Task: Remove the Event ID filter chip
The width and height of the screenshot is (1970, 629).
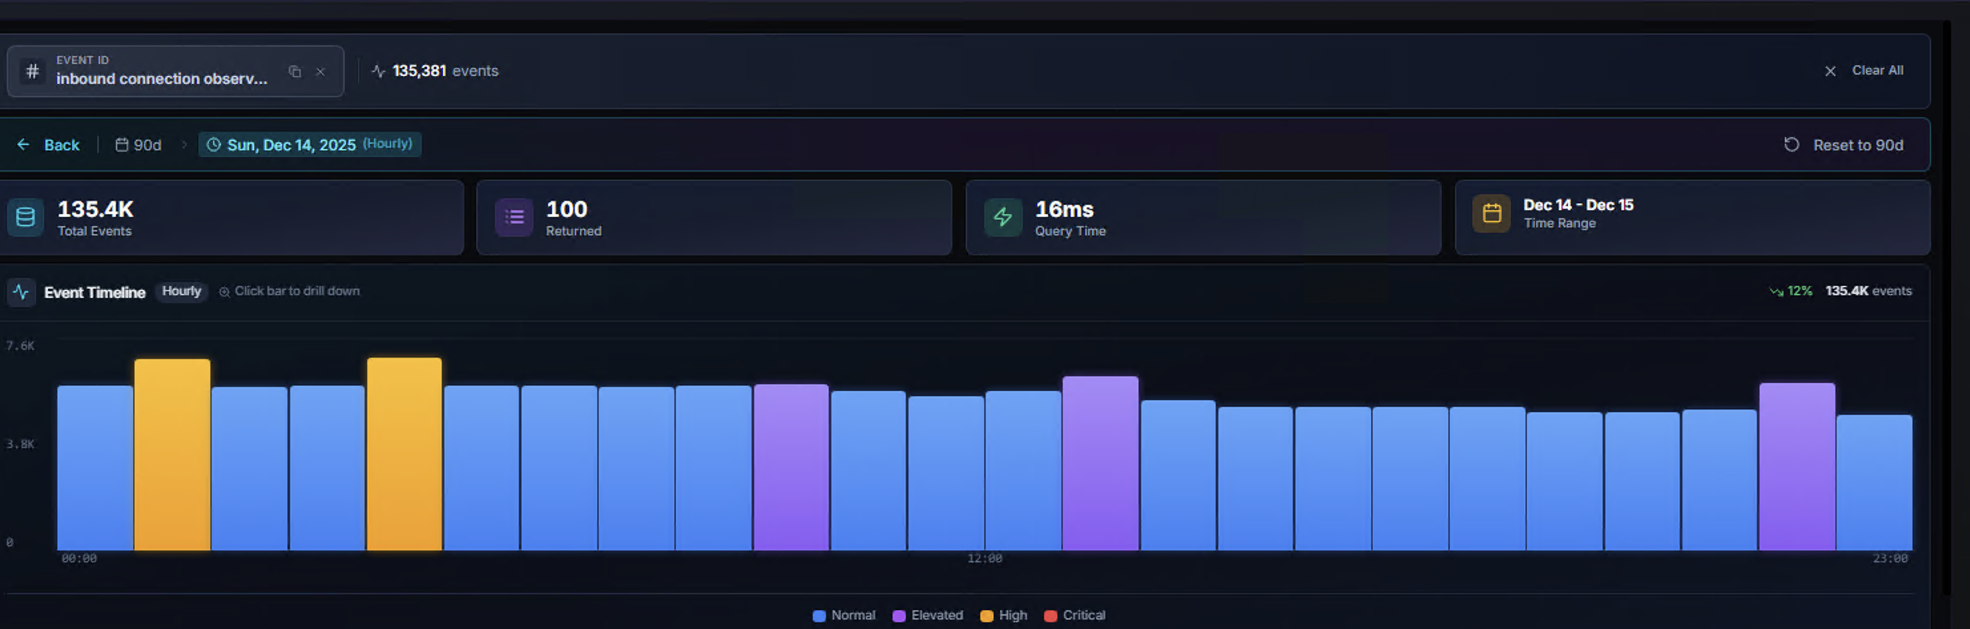Action: tap(321, 72)
